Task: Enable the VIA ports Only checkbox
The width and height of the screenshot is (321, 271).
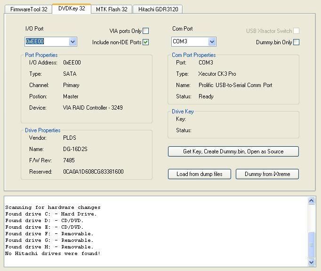Action: (145, 31)
